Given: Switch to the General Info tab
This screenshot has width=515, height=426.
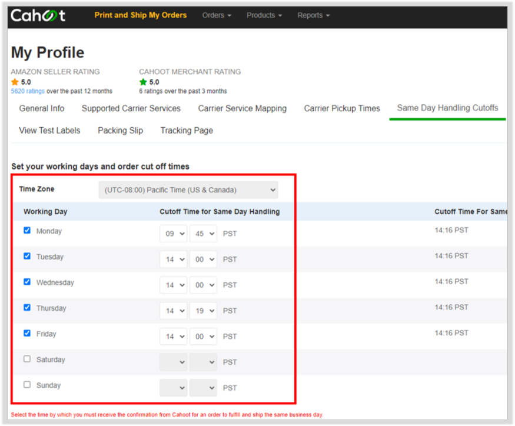Looking at the screenshot, I should 42,108.
